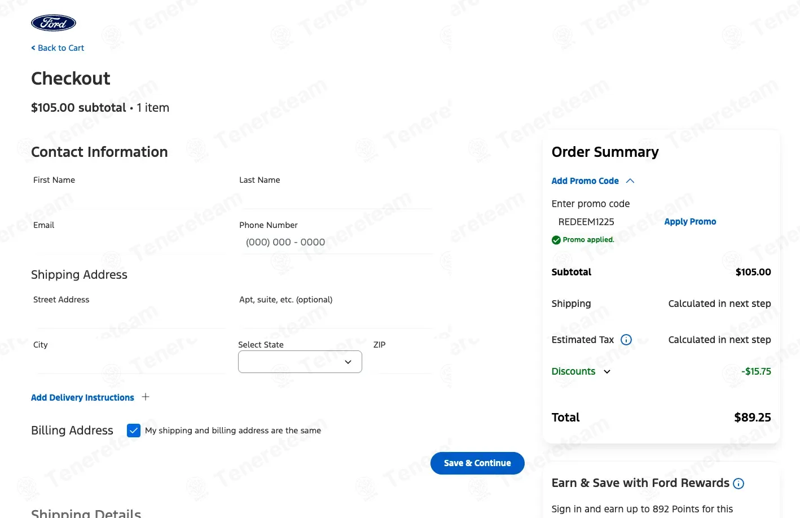Click the plus icon for delivery instructions
The image size is (800, 518).
[x=146, y=397]
